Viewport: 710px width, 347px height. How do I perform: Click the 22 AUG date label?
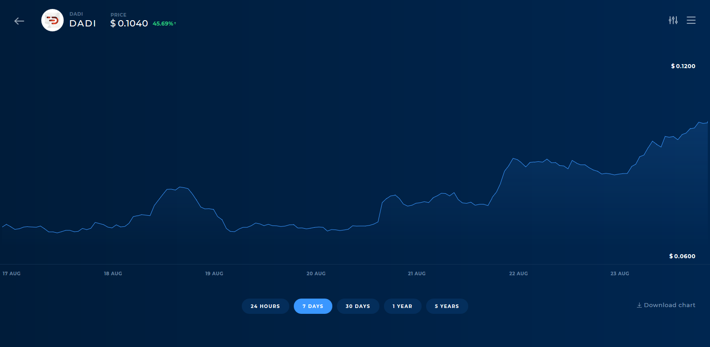(518, 273)
